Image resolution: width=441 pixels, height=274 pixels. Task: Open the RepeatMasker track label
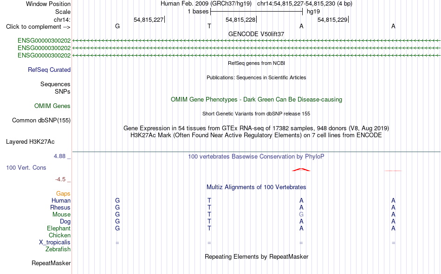point(51,263)
